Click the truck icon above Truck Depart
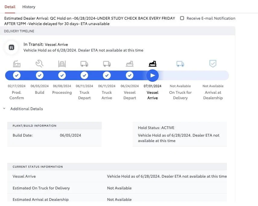258x206 pixels. [x=84, y=64]
